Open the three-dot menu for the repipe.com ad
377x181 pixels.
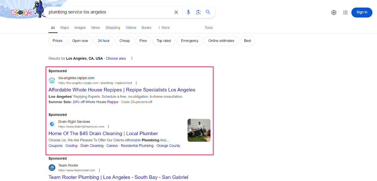136,83
